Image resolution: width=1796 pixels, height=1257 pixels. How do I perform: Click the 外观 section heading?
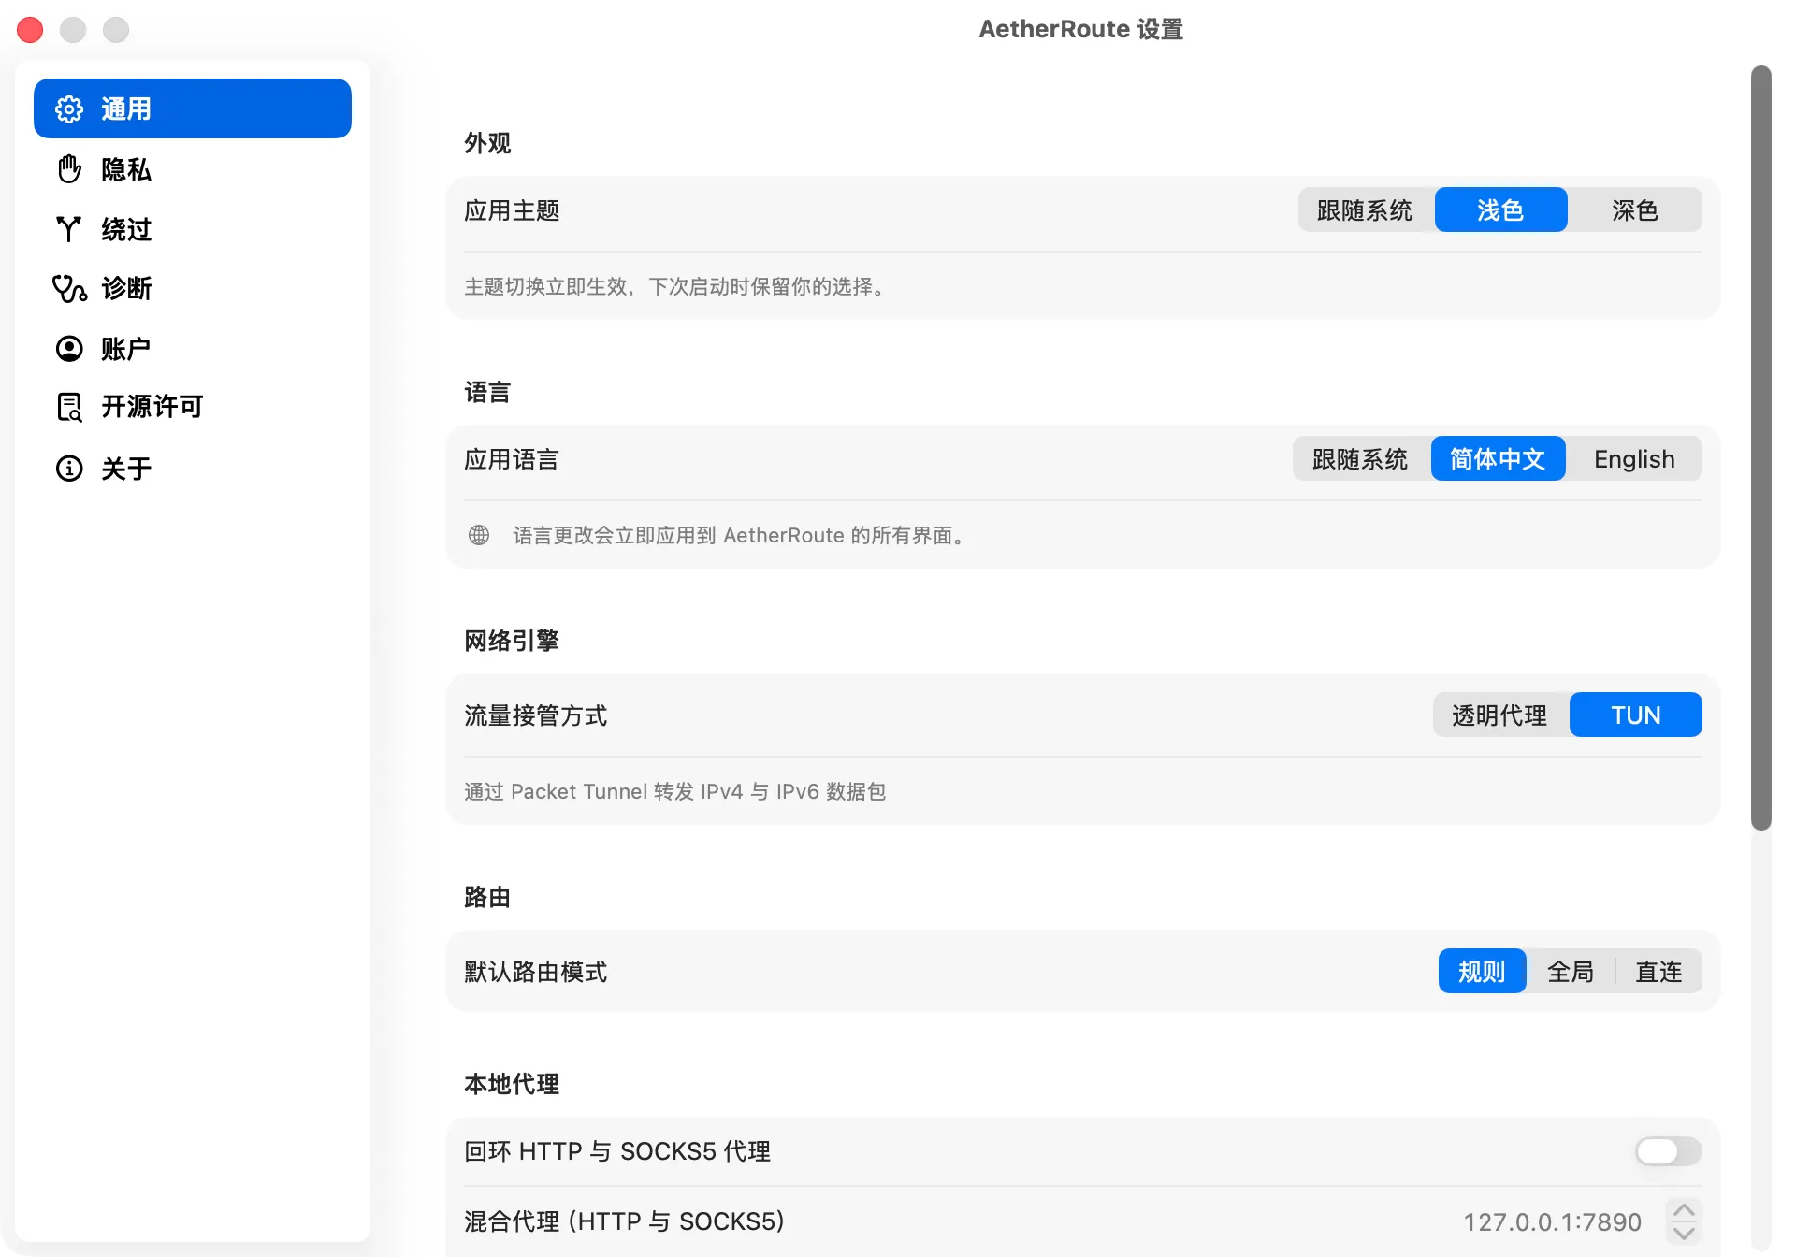tap(487, 143)
